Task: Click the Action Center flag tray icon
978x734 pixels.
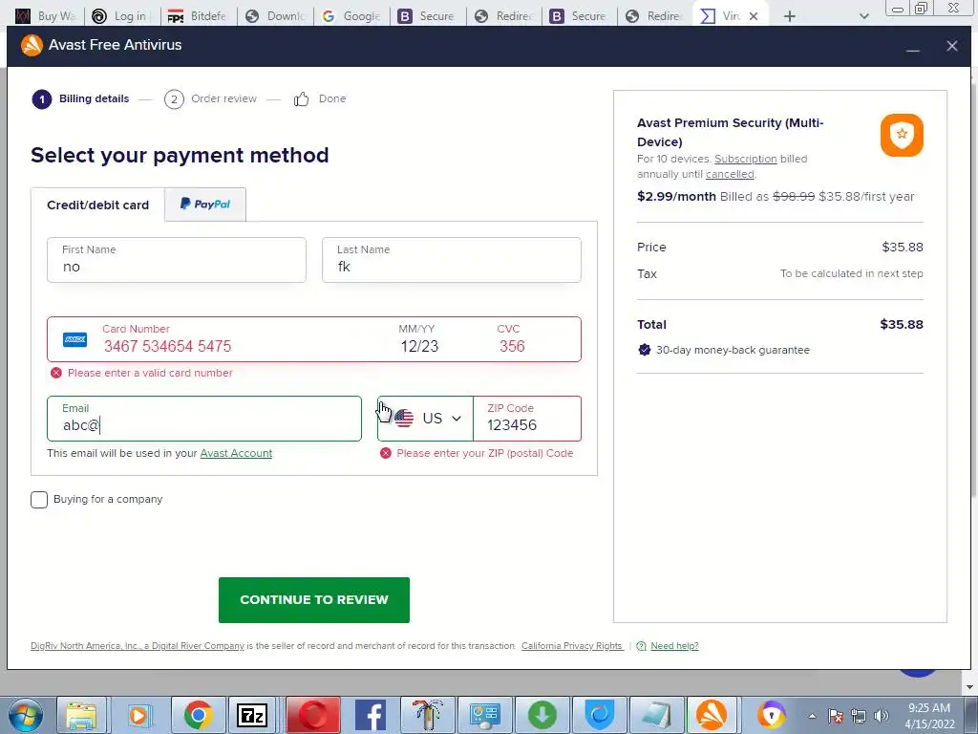Action: pyautogui.click(x=836, y=716)
